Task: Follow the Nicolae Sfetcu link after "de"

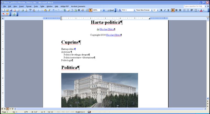Action: [107, 29]
